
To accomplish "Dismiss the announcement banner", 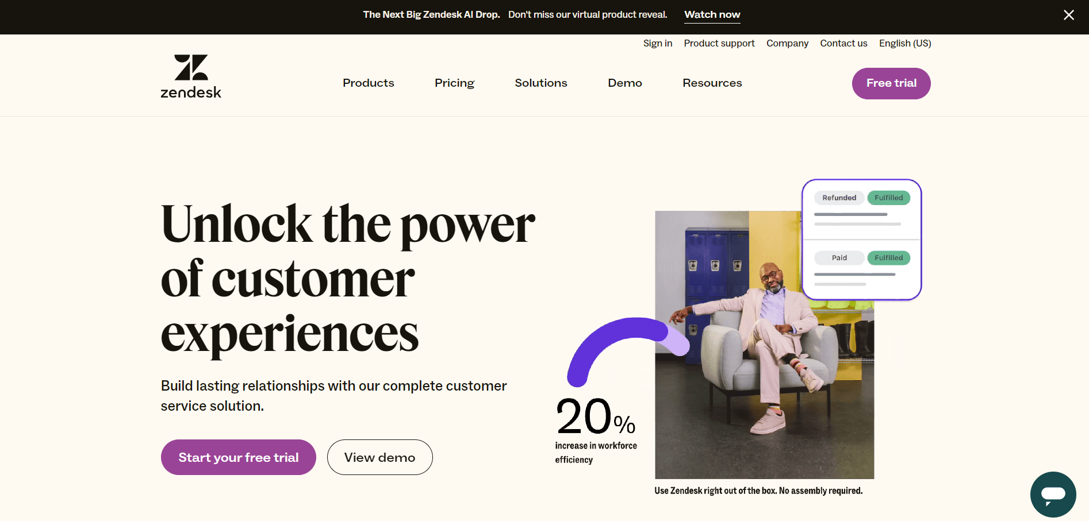I will 1069,15.
